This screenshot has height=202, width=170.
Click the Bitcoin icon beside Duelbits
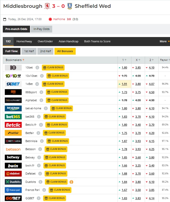pos(71,182)
